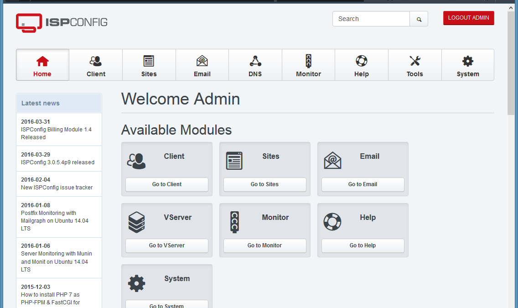Click the 2016-03-29 news date

pyautogui.click(x=36, y=154)
